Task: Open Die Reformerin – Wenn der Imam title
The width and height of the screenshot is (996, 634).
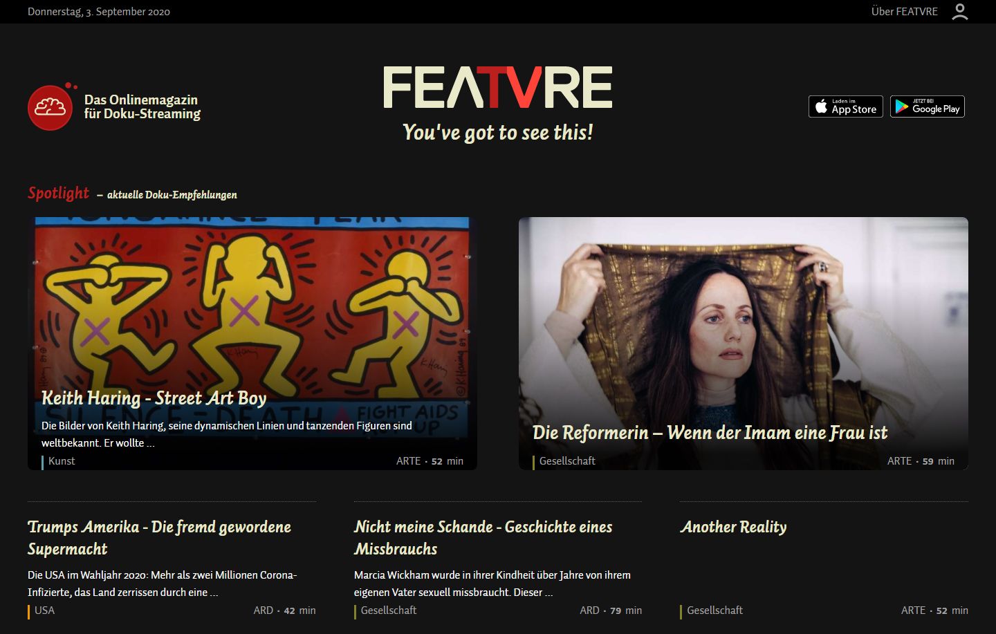Action: [710, 433]
